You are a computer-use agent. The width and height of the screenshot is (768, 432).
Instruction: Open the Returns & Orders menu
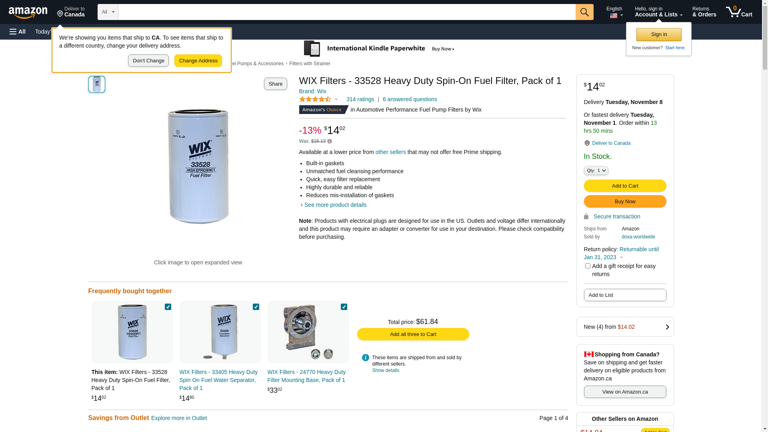coord(704,12)
